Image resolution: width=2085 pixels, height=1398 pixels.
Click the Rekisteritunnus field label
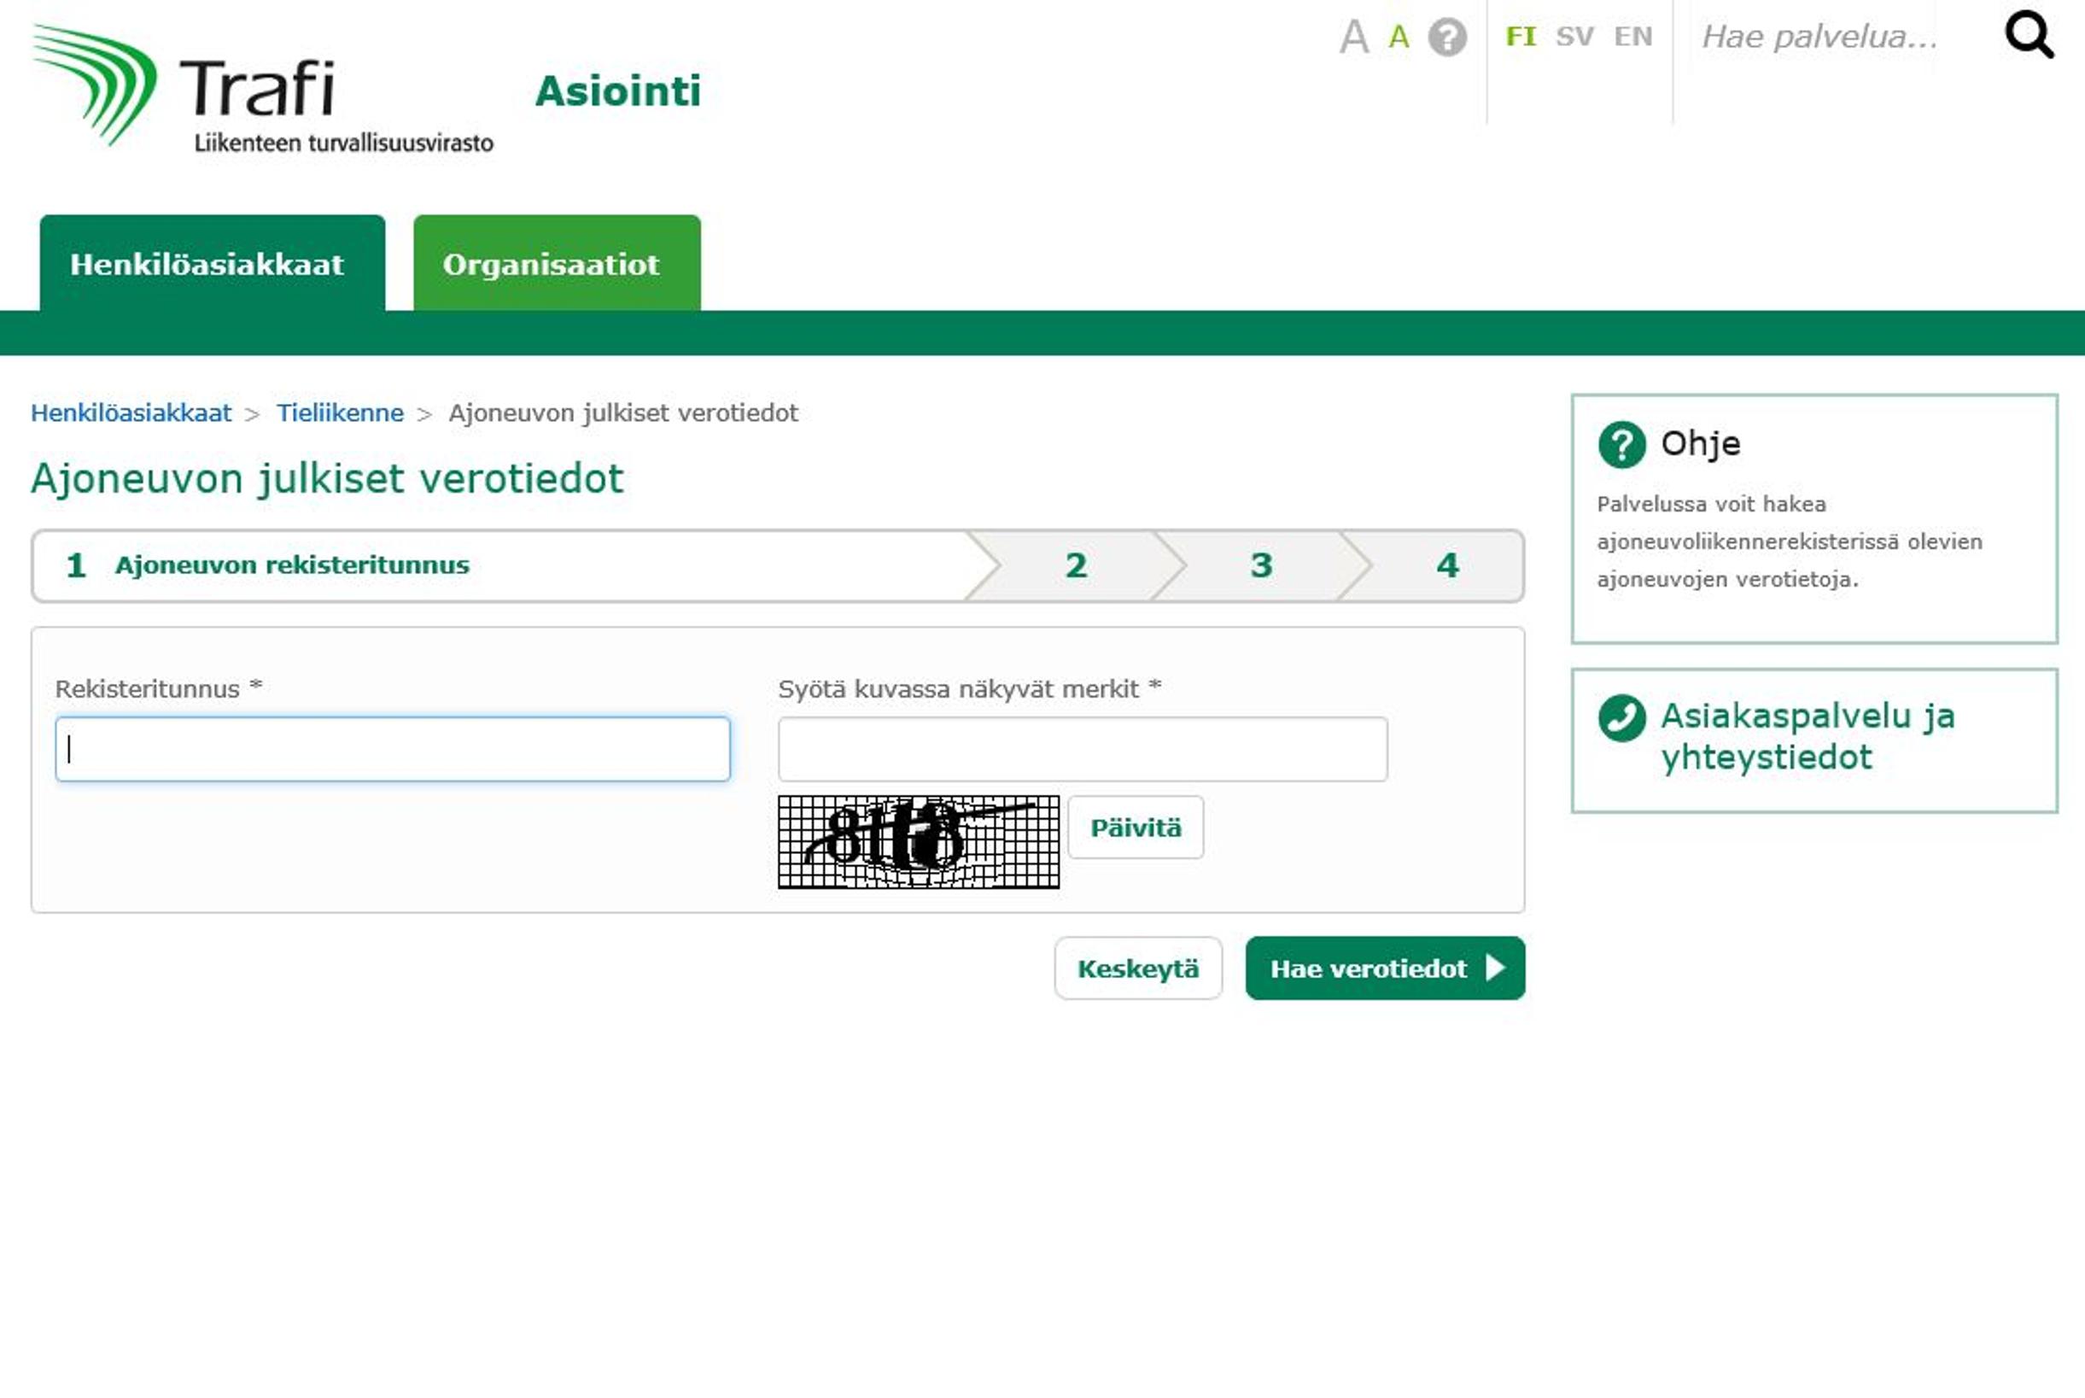pos(158,688)
